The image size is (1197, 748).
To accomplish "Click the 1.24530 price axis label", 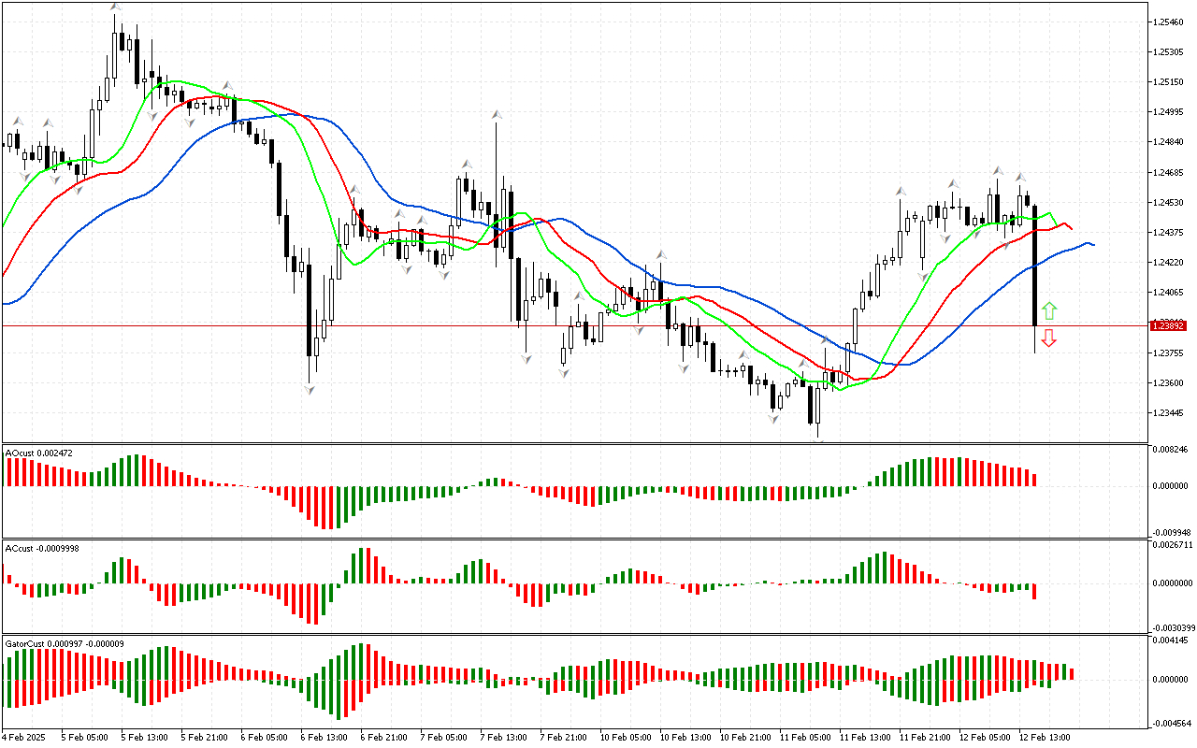I will (1169, 202).
